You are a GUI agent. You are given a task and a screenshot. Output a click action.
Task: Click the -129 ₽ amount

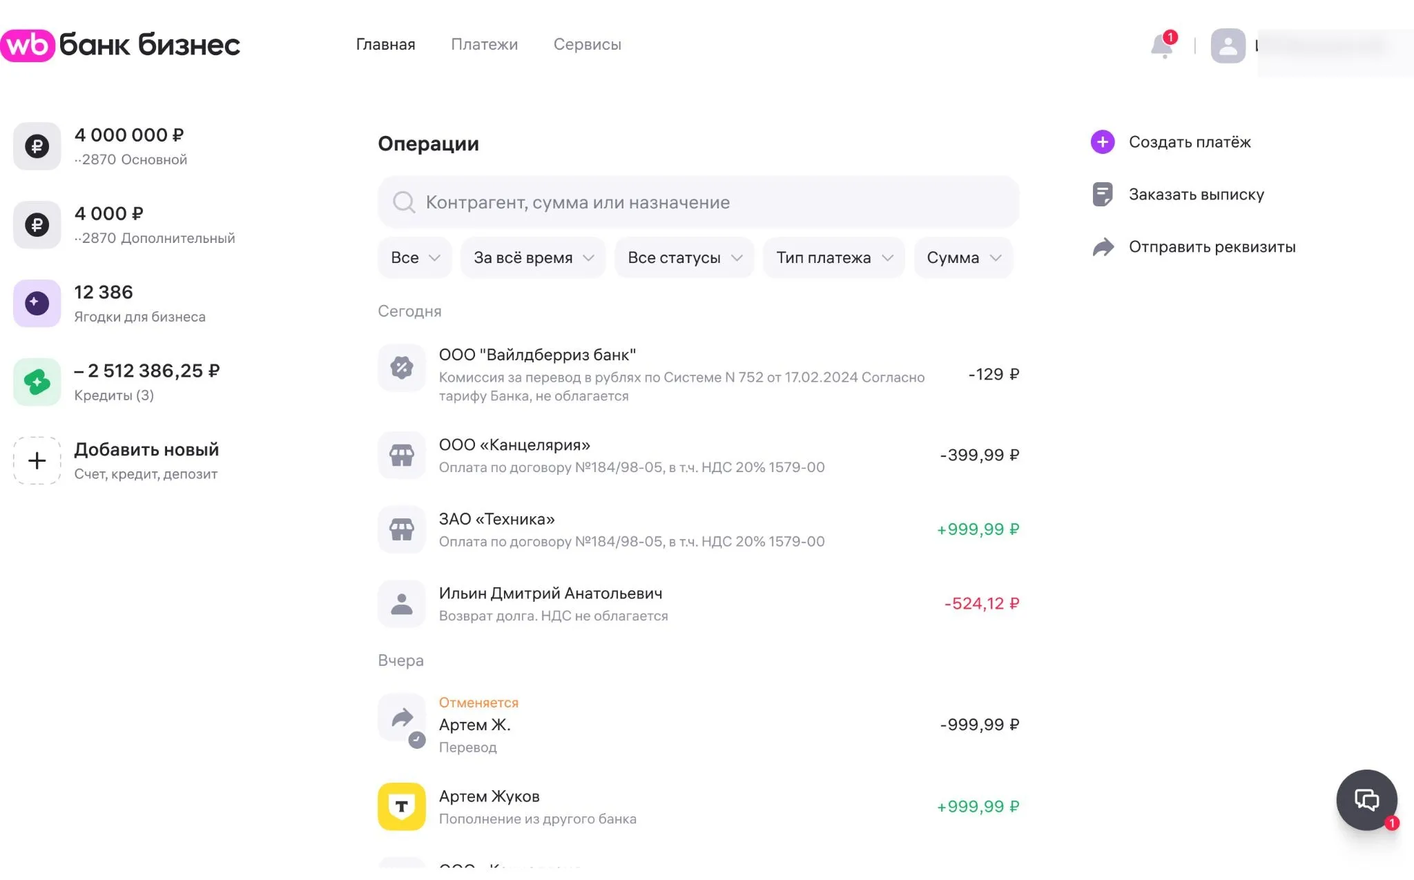(994, 375)
